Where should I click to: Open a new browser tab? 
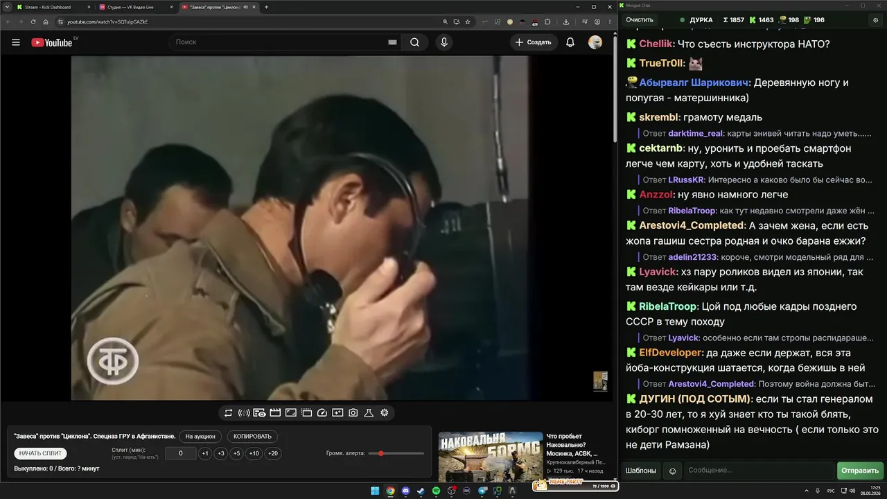(x=266, y=7)
